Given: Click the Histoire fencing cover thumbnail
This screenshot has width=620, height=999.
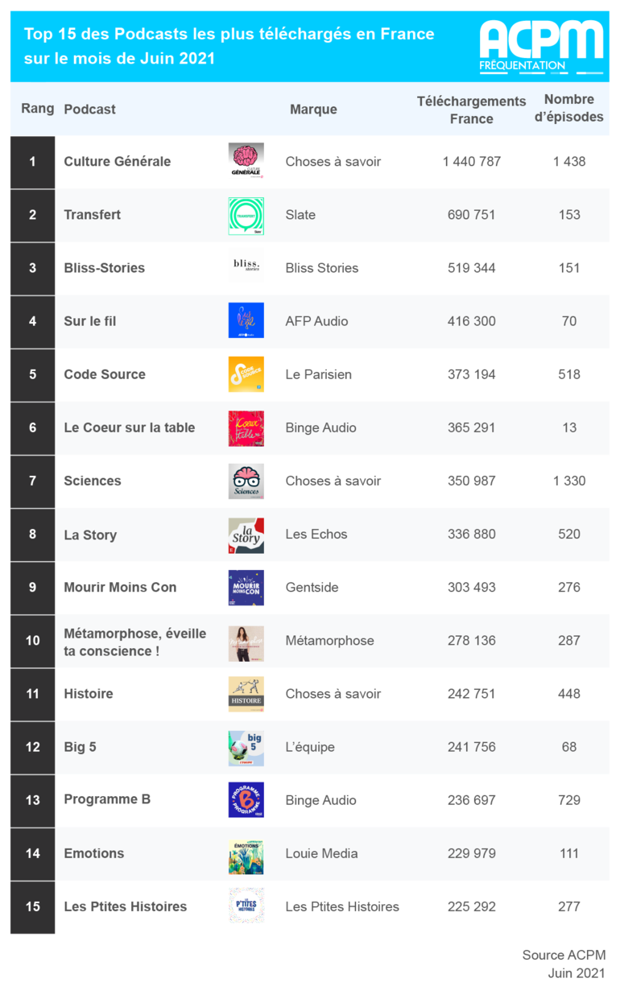Looking at the screenshot, I should (x=246, y=694).
